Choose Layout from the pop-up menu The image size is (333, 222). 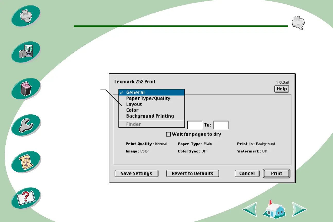152,104
